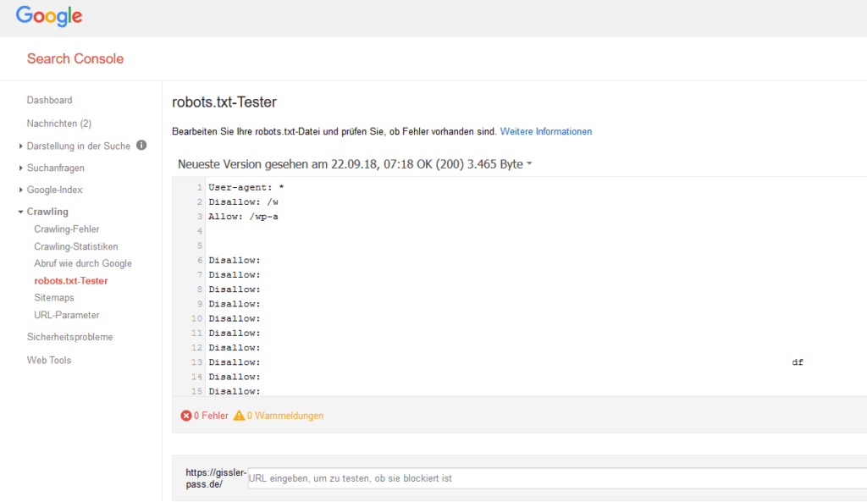Click the 0 Warnmeldungen text
This screenshot has width=867, height=502.
pos(284,416)
